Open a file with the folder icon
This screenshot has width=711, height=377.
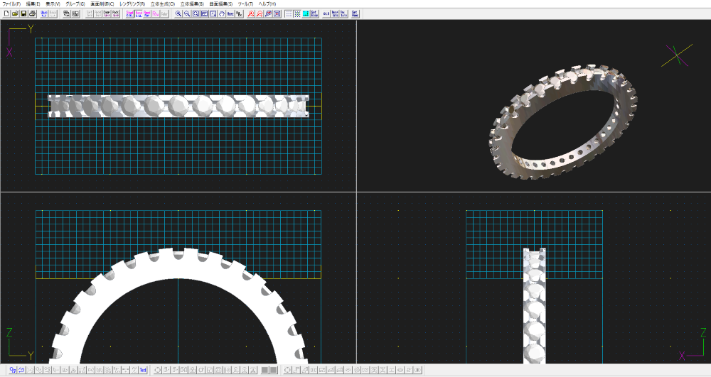pos(14,13)
